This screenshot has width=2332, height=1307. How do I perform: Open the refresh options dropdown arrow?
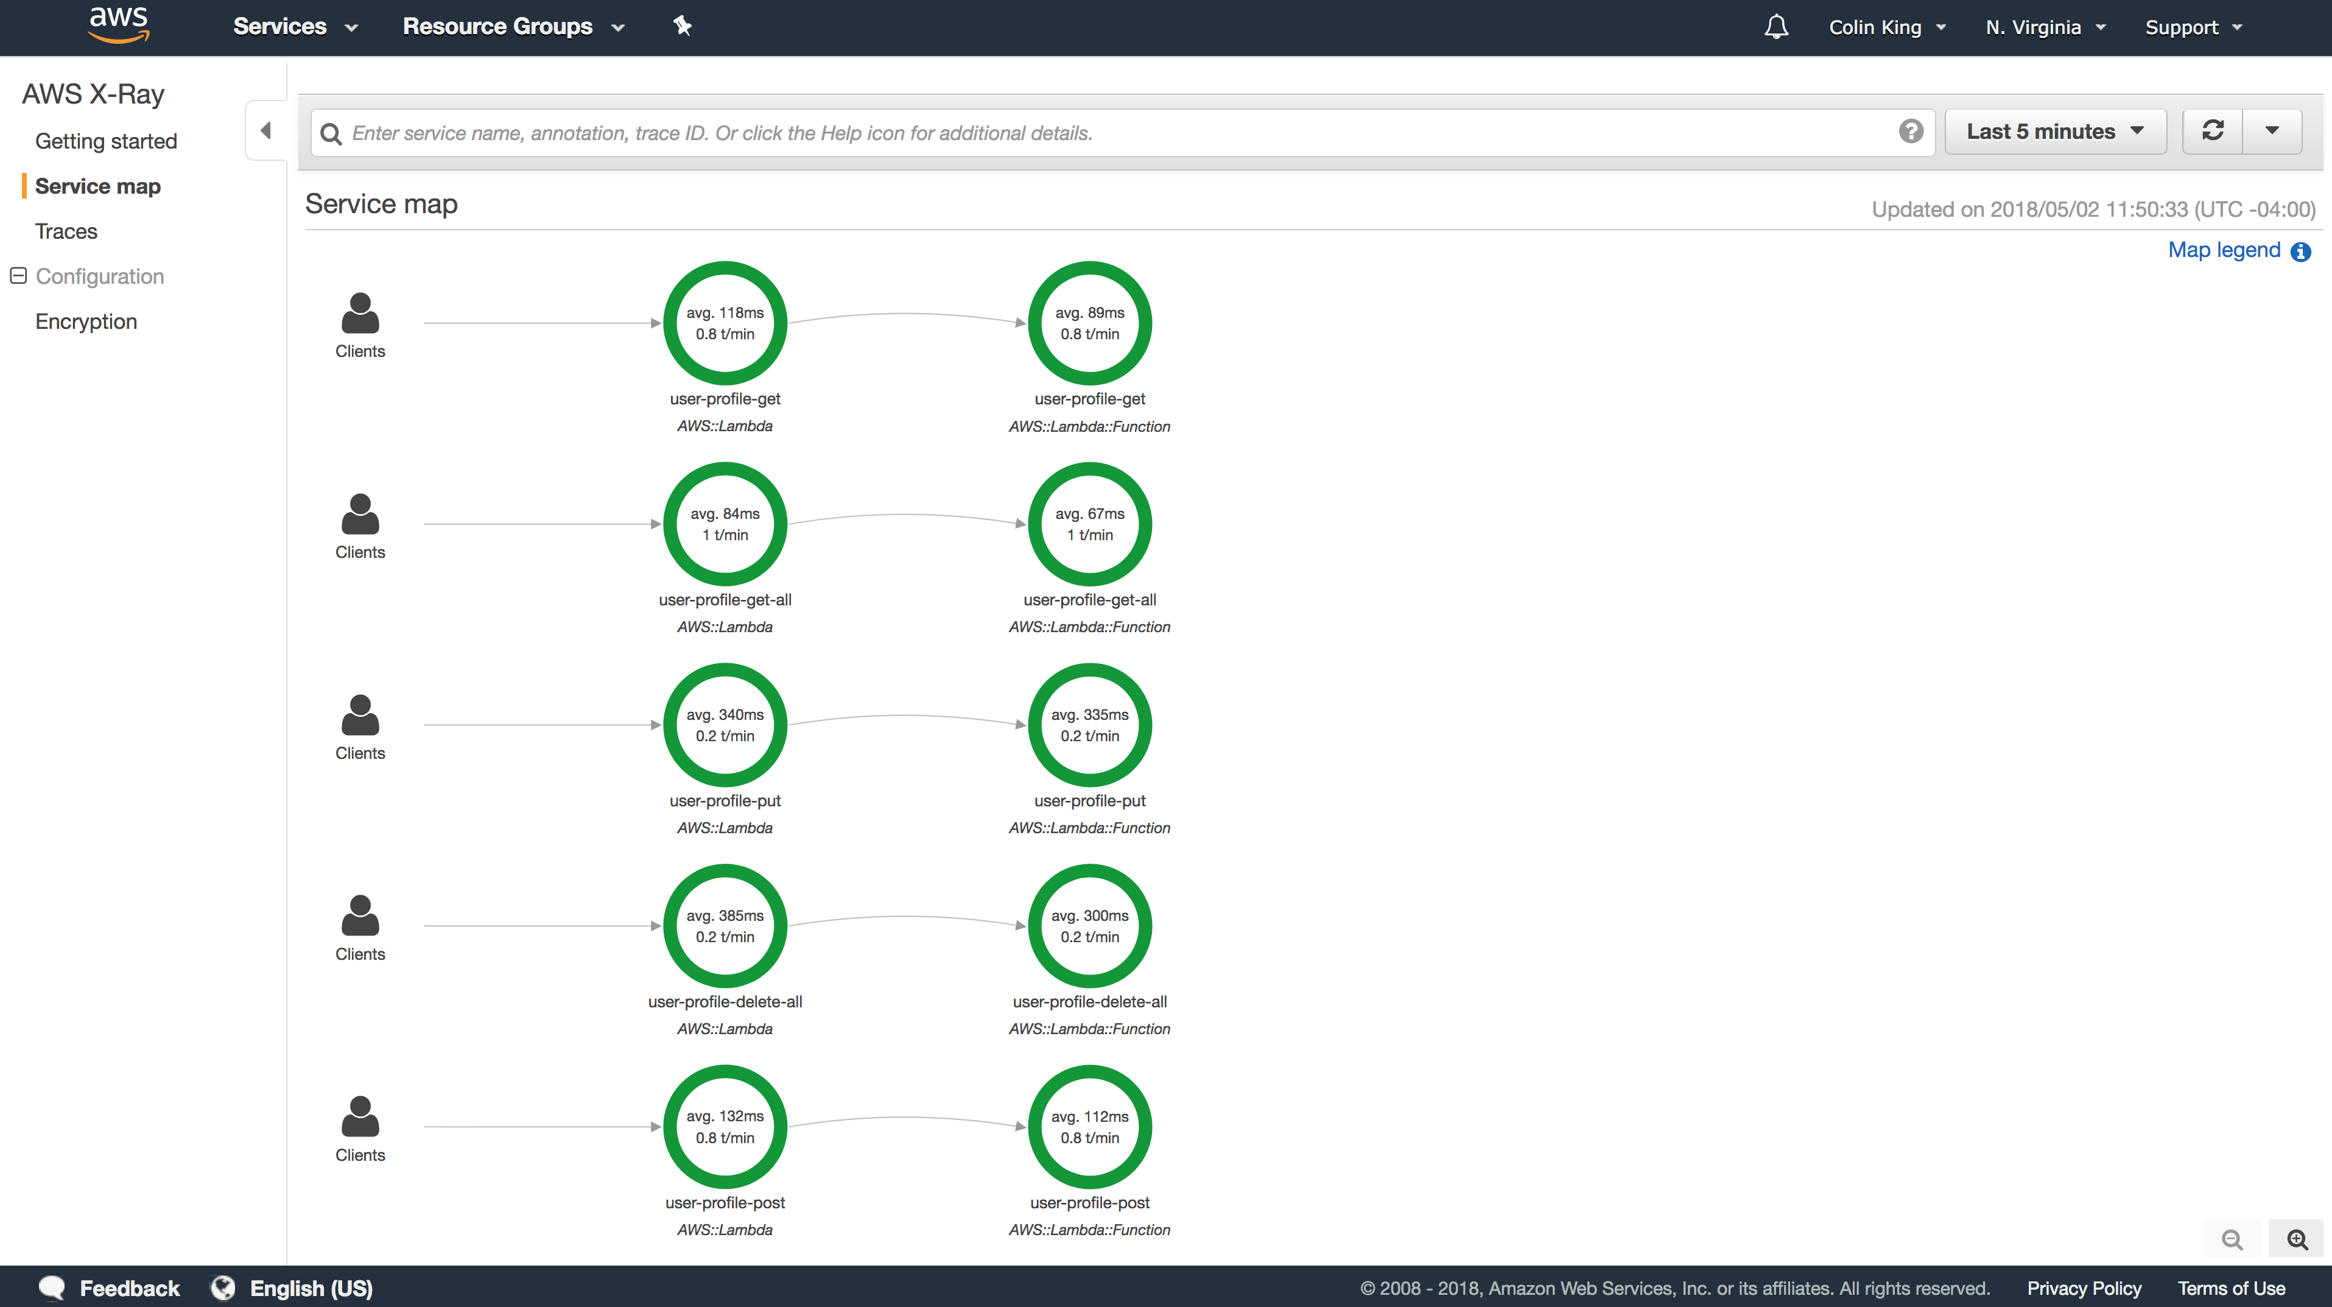pos(2271,132)
